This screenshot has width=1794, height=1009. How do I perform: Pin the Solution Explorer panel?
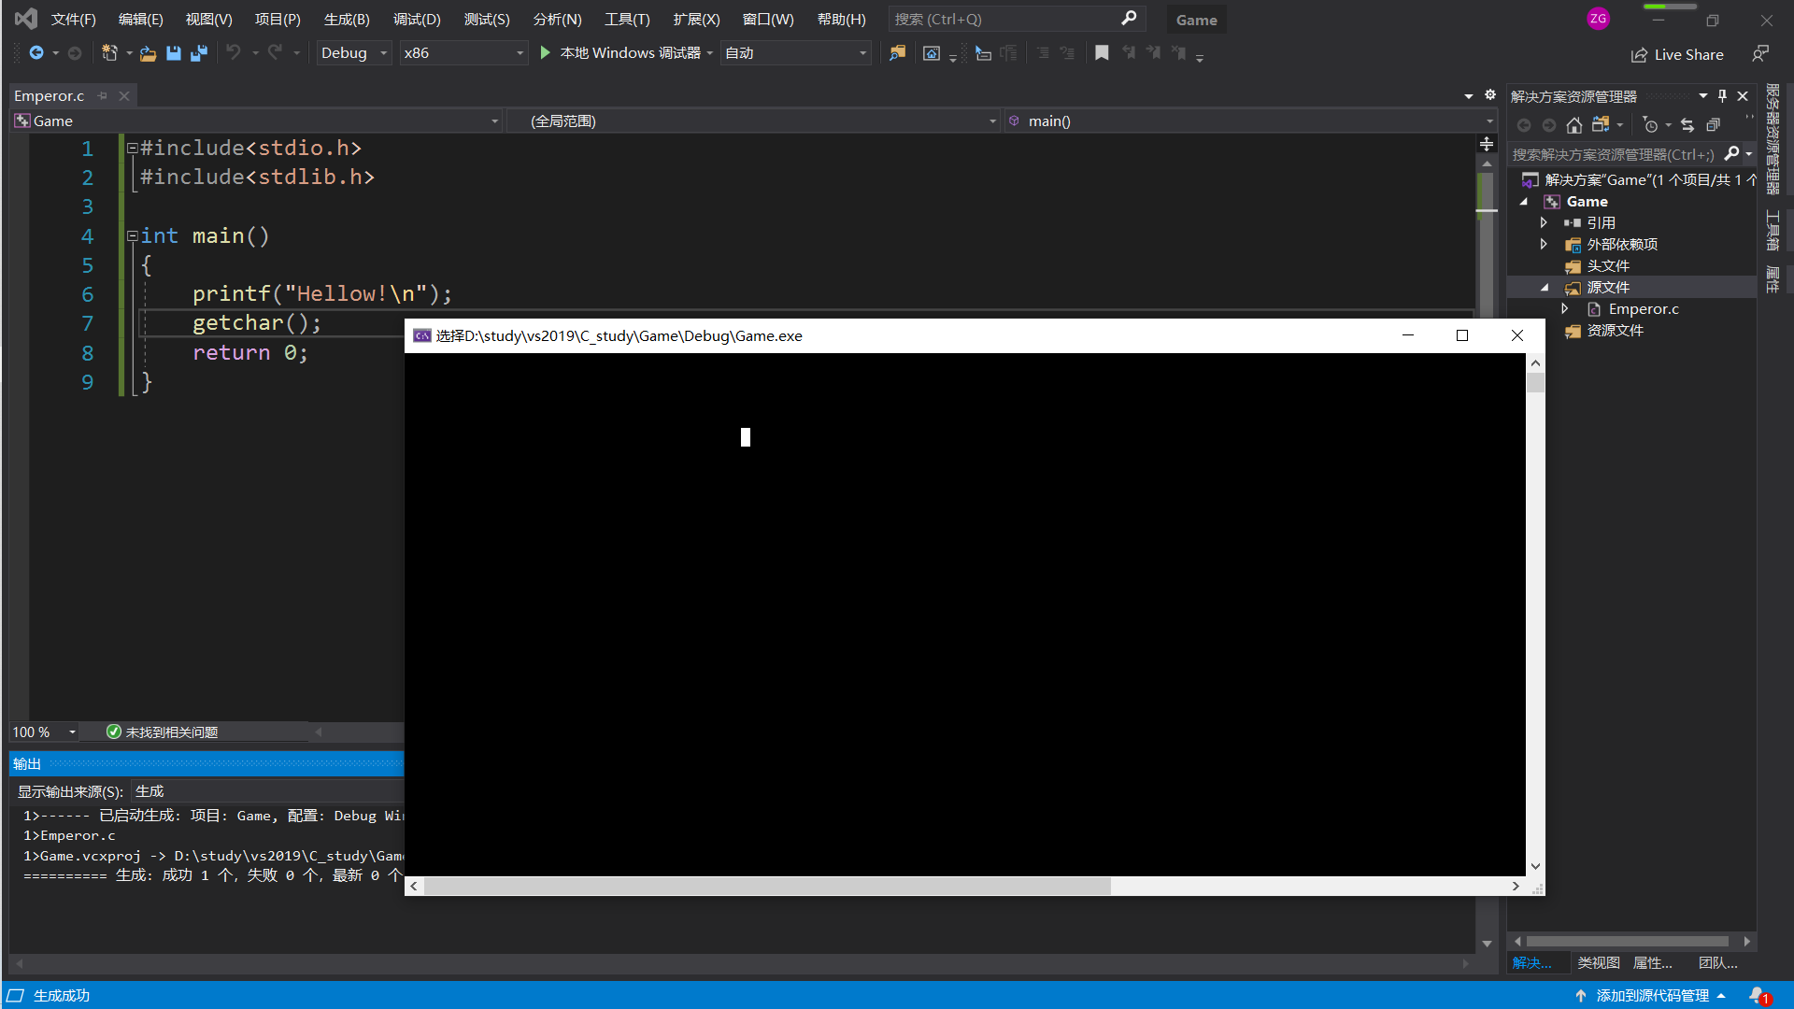pos(1722,96)
